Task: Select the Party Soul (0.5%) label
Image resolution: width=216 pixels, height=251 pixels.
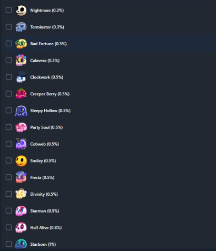Action: (46, 127)
